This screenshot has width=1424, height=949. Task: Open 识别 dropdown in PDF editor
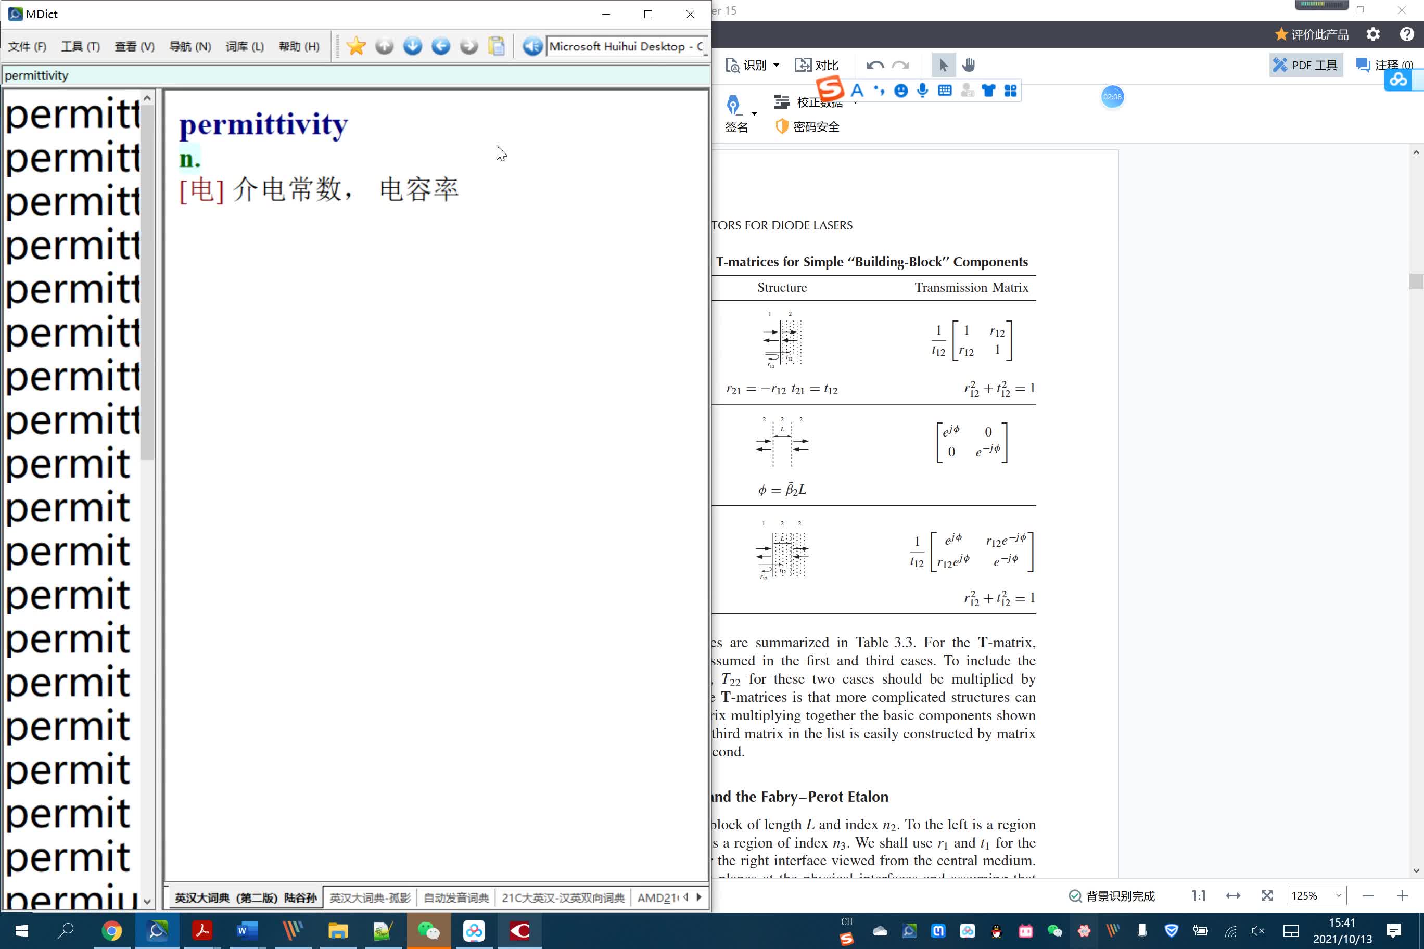(753, 65)
